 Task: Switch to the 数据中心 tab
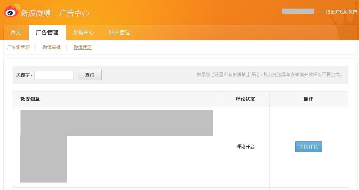tap(84, 32)
